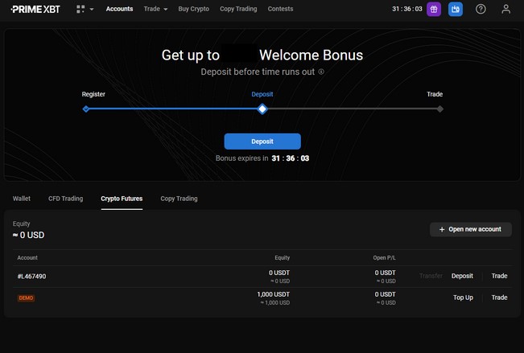Click the 1,000 USDT equity value

click(x=274, y=294)
